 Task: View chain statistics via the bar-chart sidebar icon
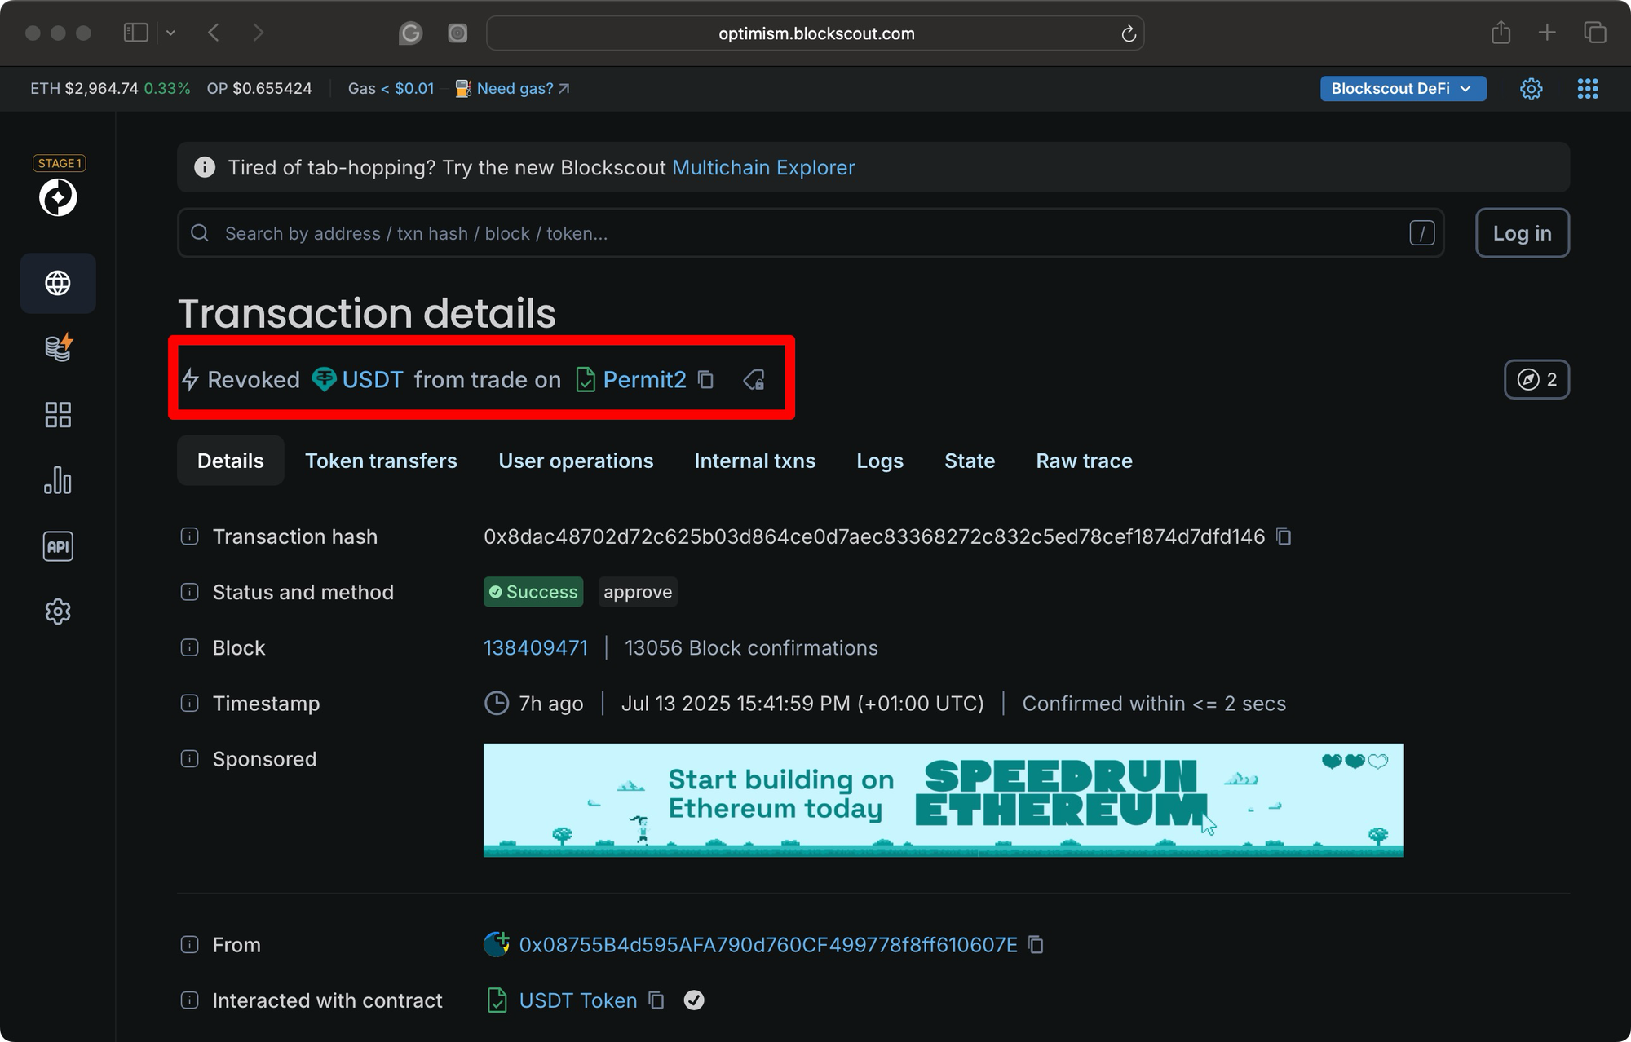[58, 480]
